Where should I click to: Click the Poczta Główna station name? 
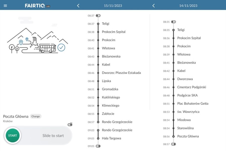(16, 116)
